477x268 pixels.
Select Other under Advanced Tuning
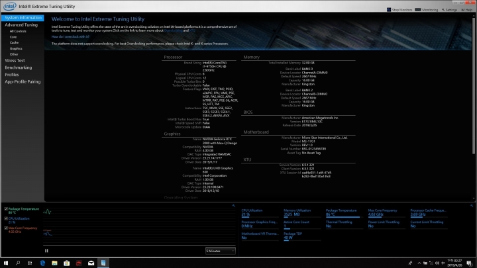14,54
